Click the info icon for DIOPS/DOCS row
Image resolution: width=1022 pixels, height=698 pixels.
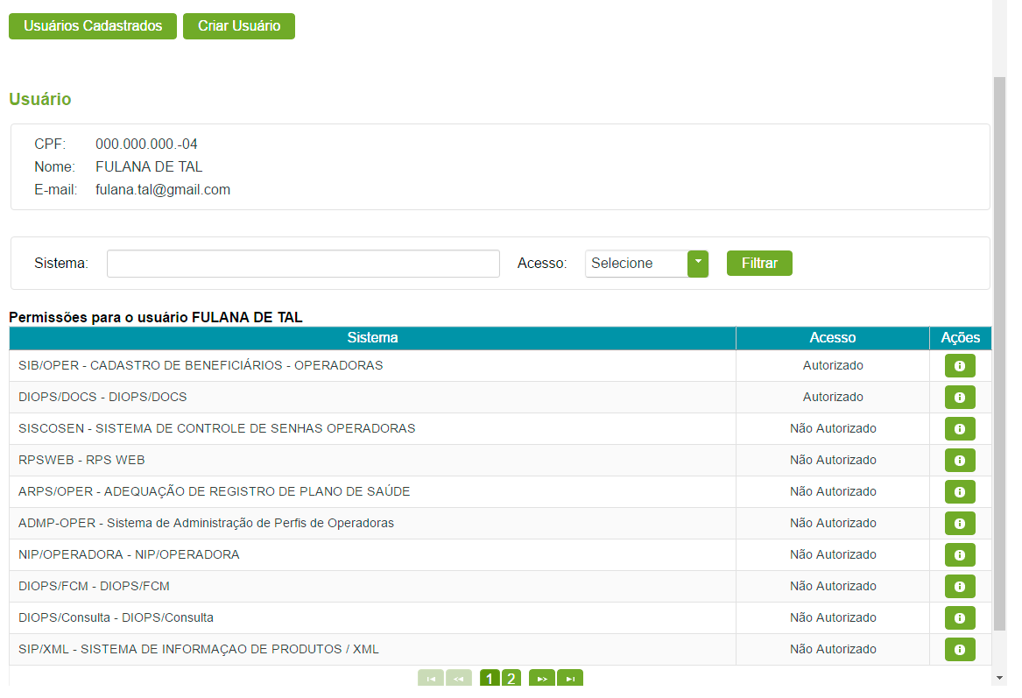[x=959, y=397]
